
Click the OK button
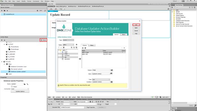click(136, 25)
